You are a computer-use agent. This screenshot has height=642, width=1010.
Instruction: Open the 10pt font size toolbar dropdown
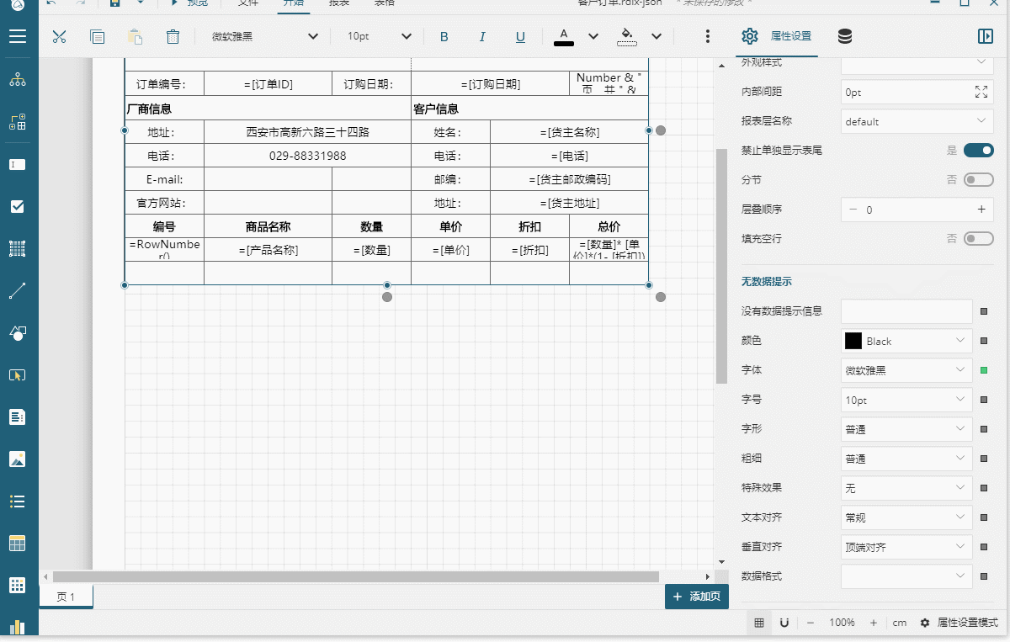point(380,36)
